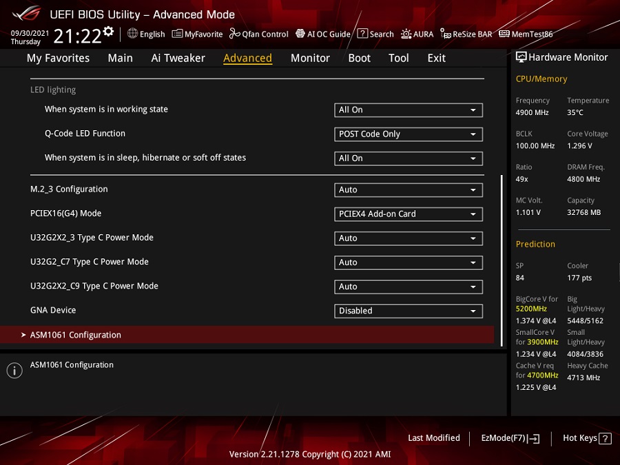Open MyFavorite list icon
This screenshot has height=465, width=620.
click(x=177, y=34)
